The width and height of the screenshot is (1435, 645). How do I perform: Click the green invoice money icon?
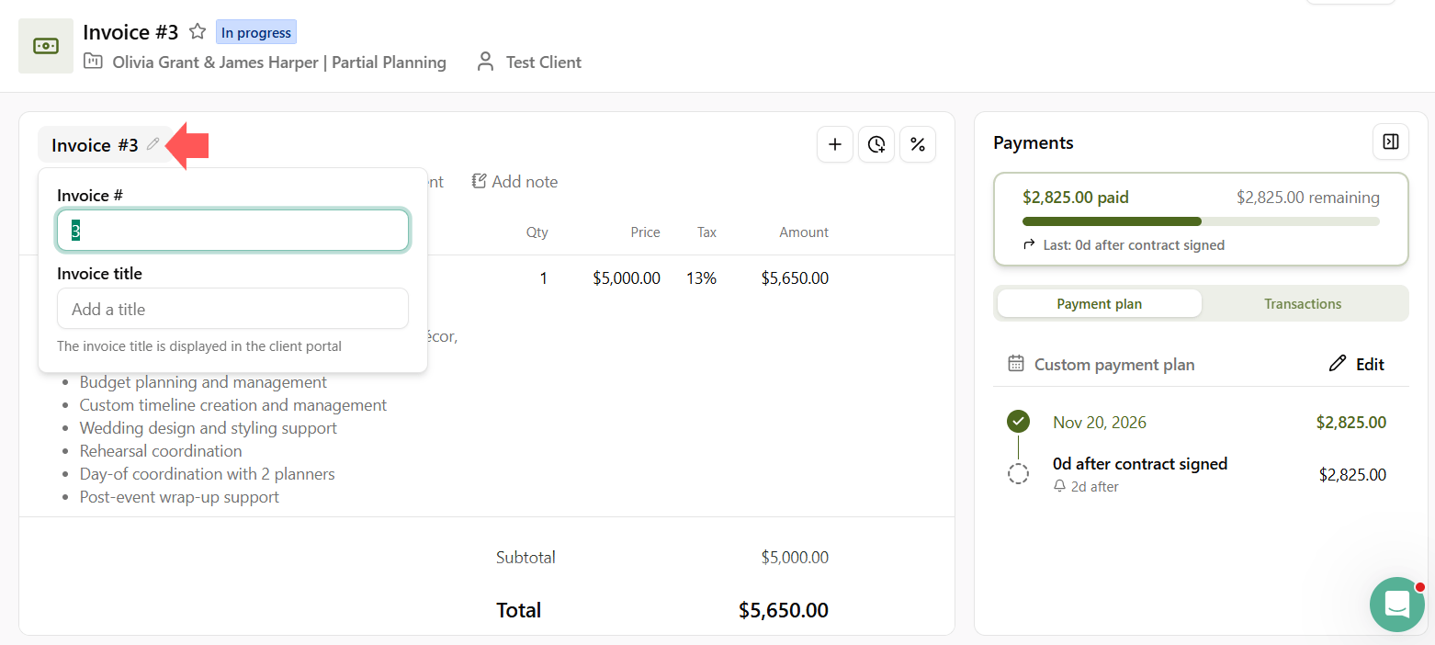46,46
